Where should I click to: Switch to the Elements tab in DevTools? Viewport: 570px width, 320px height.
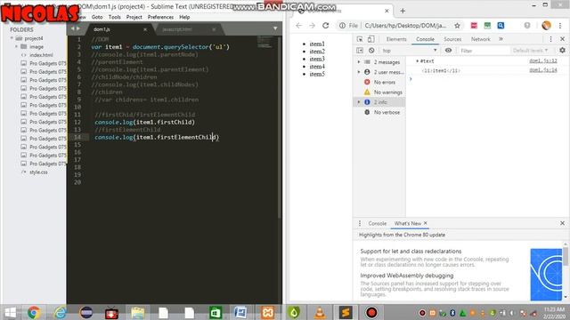tap(396, 39)
